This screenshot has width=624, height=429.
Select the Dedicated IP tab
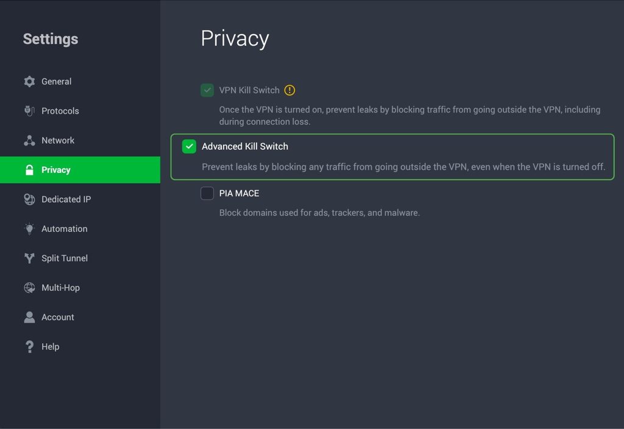coord(80,200)
